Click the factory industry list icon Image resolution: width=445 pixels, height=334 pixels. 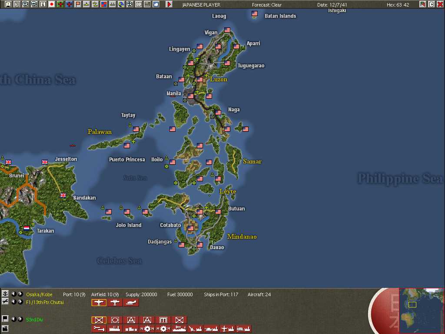click(5, 329)
